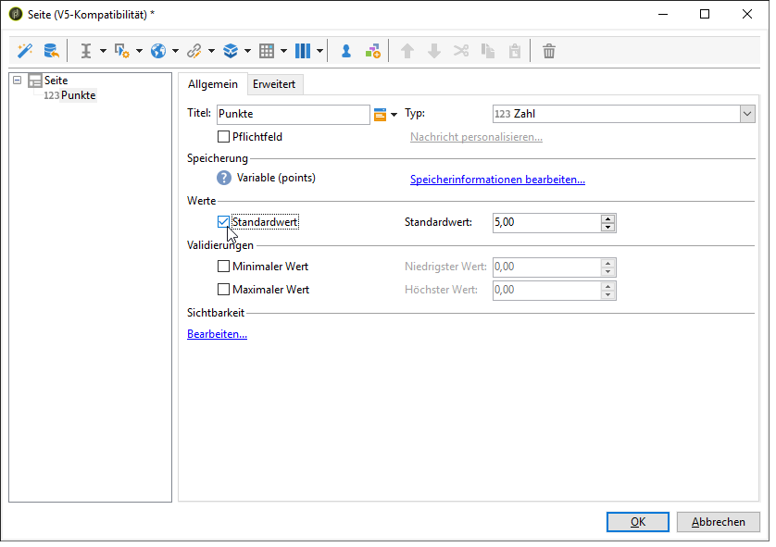Click the globe toolbar icon

[158, 51]
